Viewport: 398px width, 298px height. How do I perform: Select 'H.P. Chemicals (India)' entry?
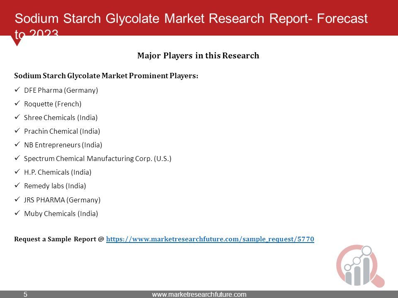(x=58, y=173)
